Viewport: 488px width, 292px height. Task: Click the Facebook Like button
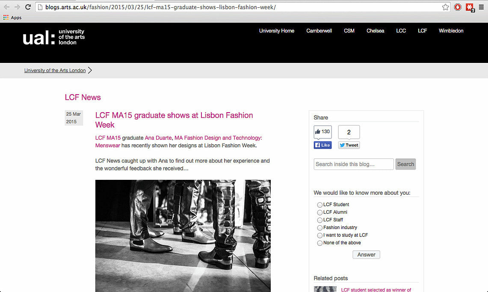pos(322,145)
